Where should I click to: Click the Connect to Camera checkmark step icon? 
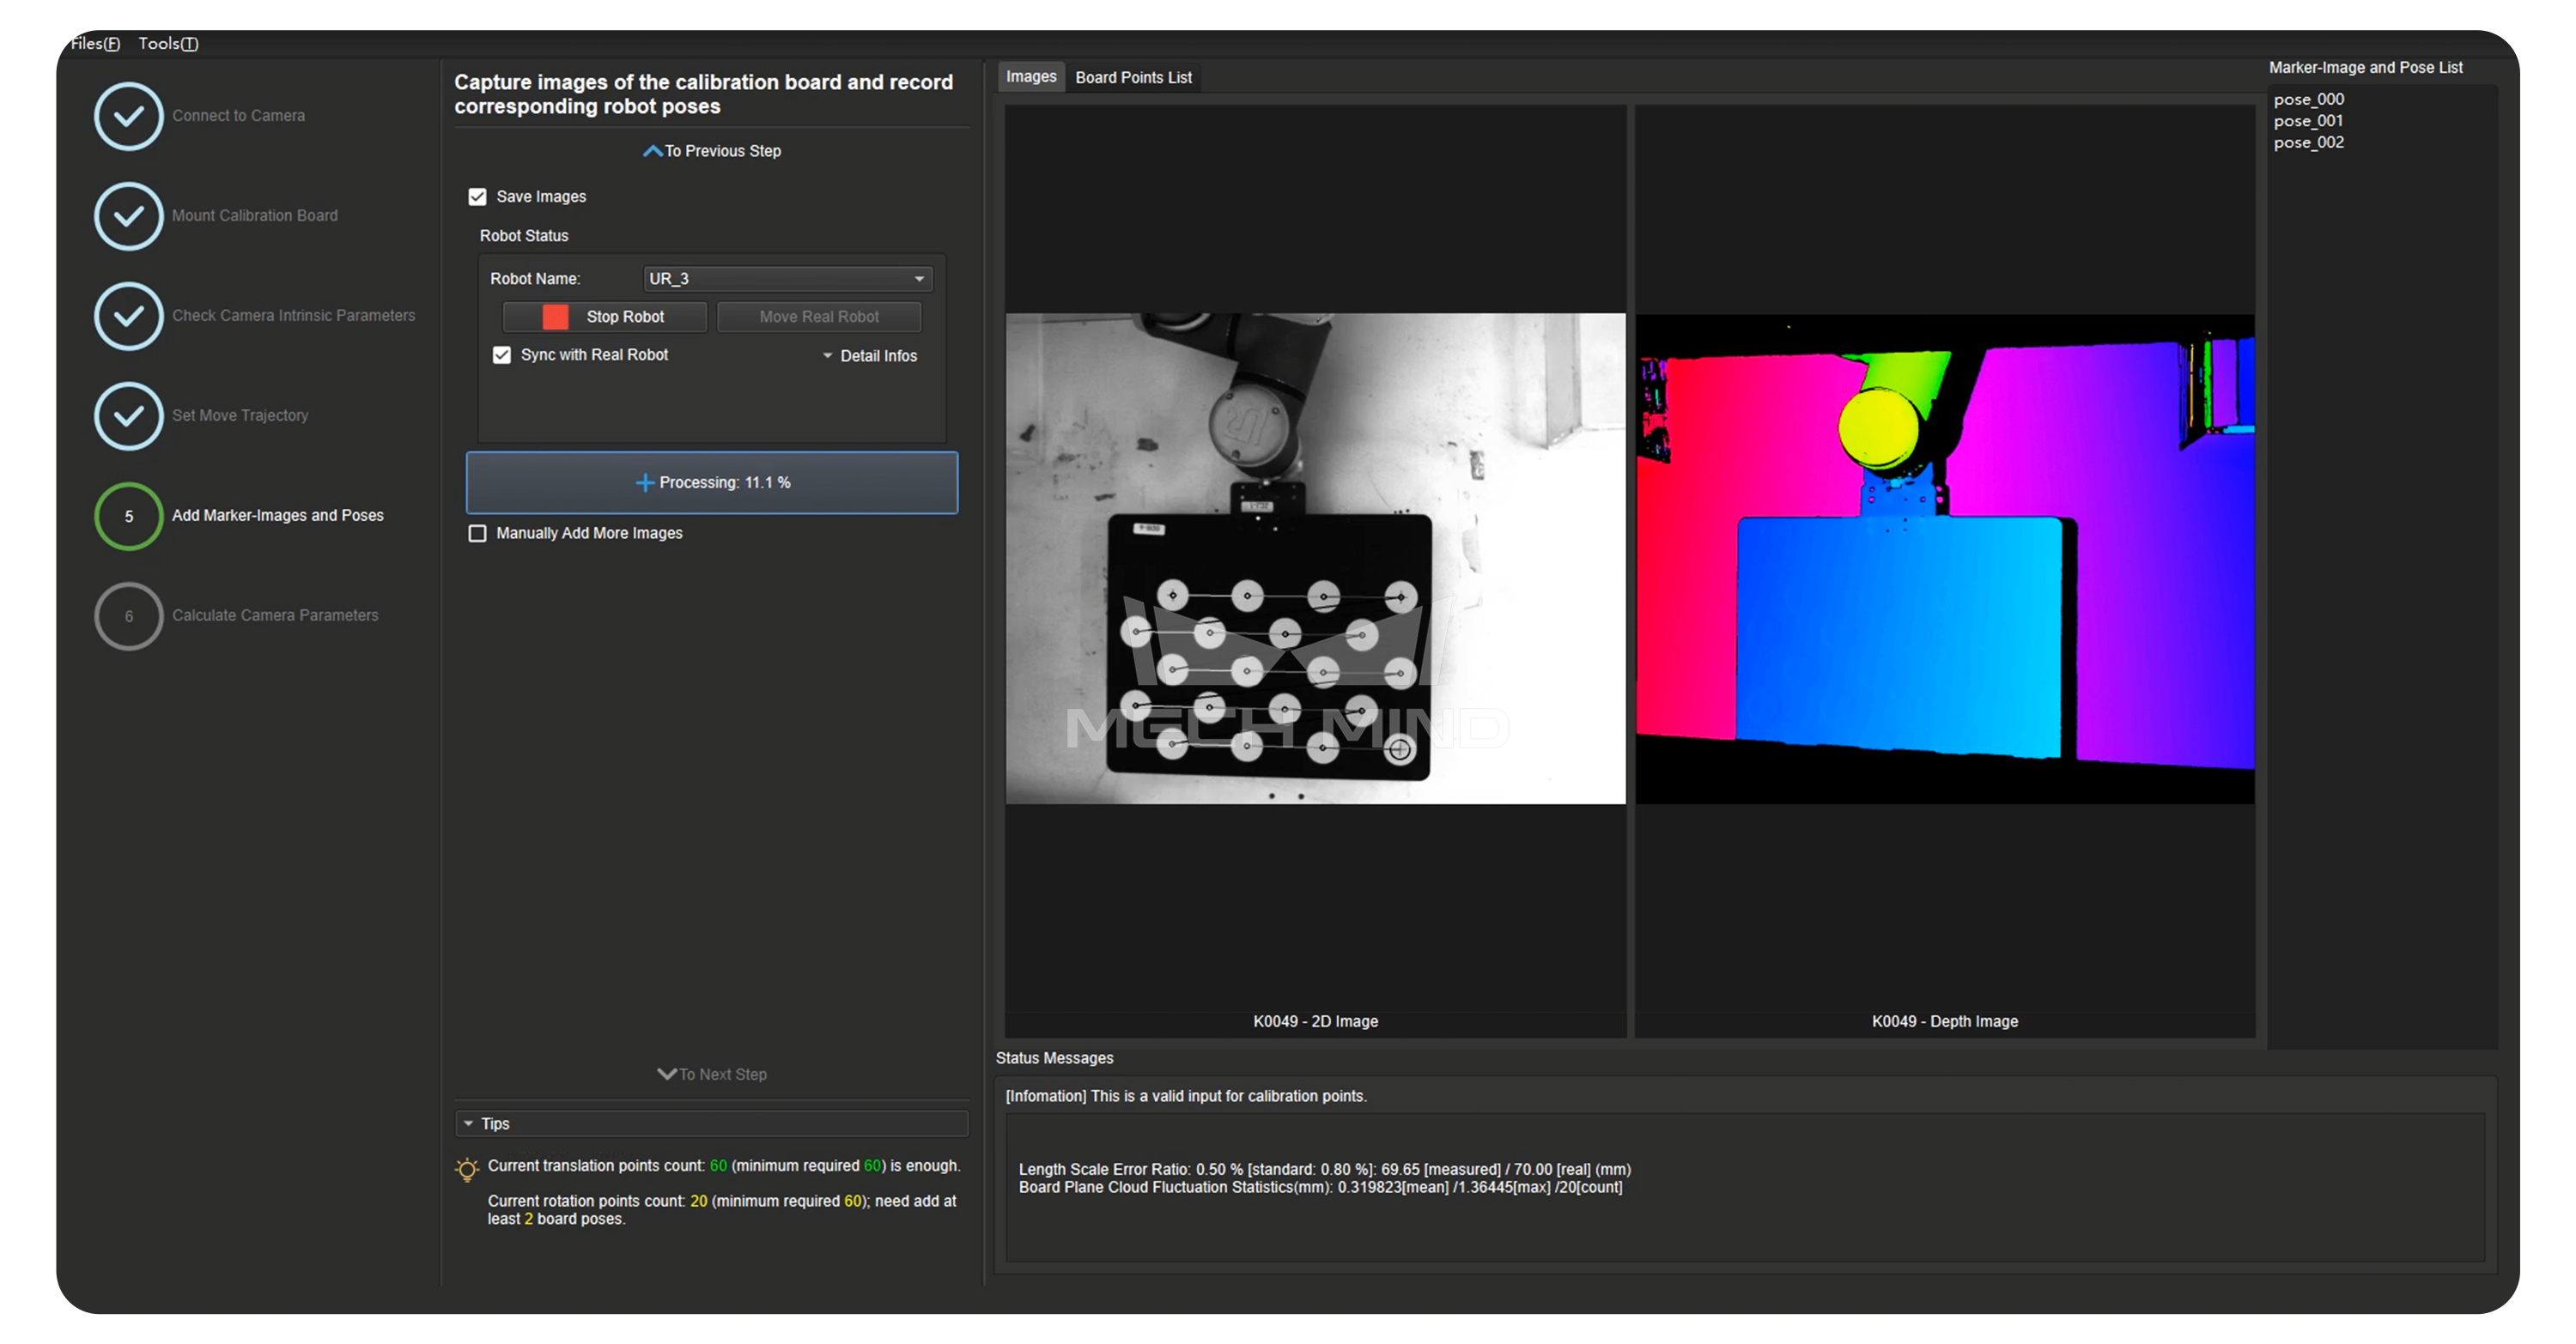point(128,116)
